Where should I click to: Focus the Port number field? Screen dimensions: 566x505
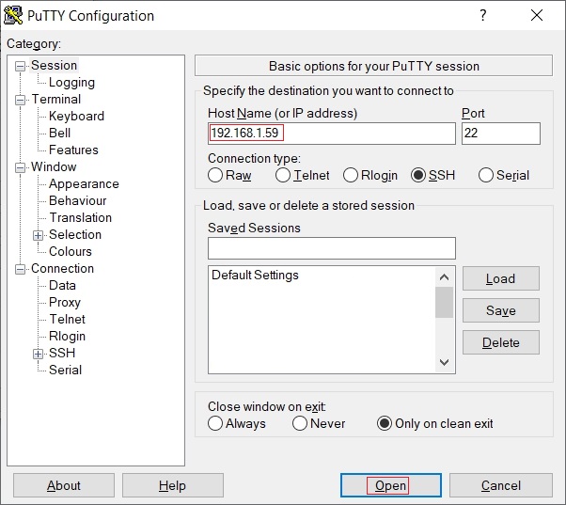[500, 134]
